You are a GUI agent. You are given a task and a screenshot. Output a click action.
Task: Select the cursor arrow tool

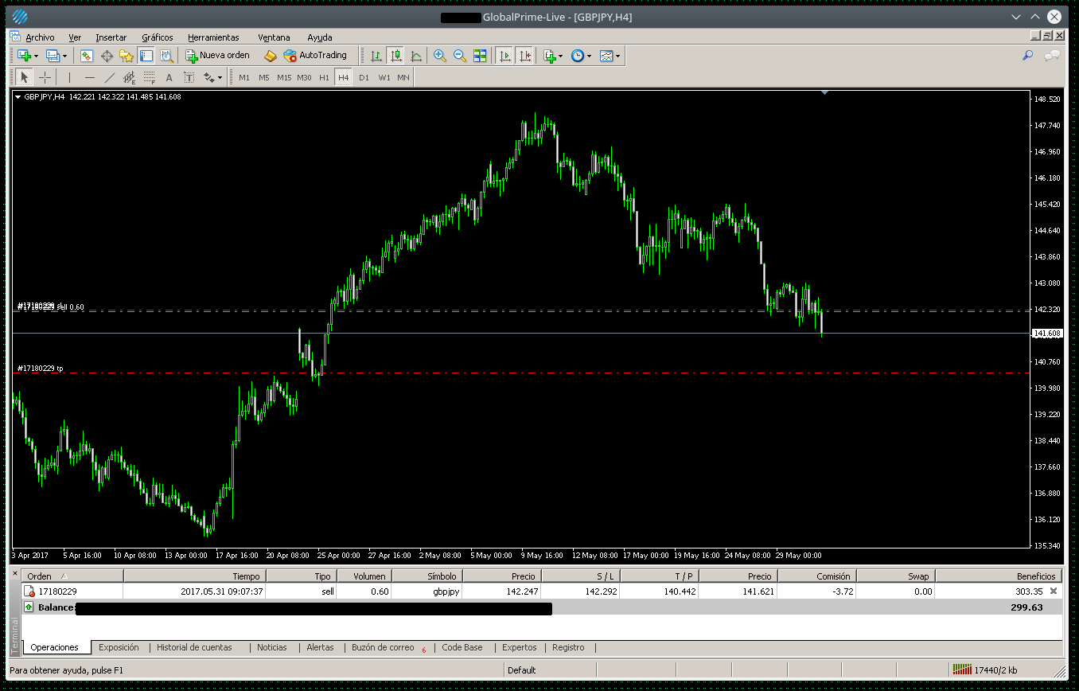(24, 77)
